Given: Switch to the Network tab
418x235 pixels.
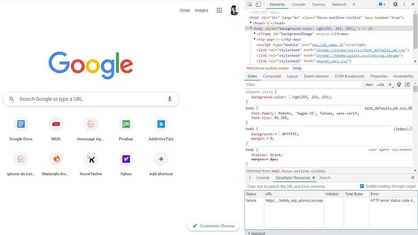Looking at the screenshot, I should 339,4.
